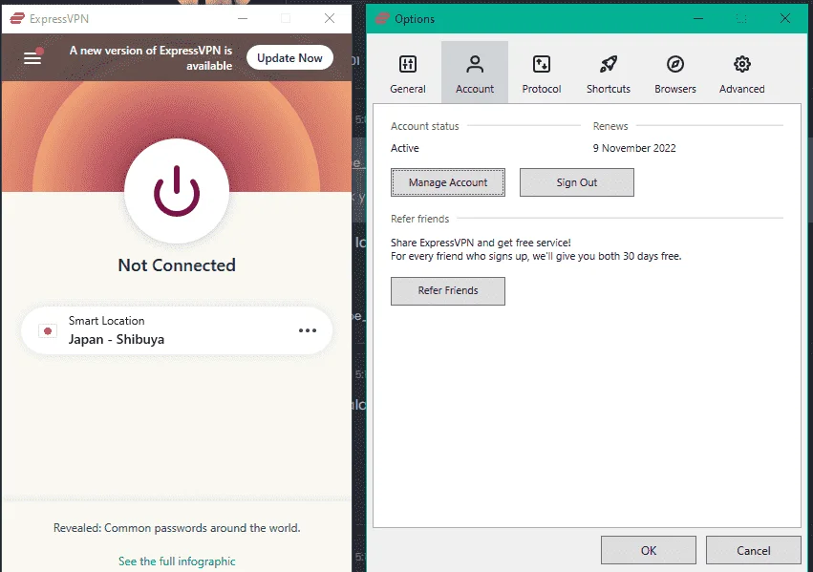This screenshot has width=813, height=572.
Task: Minimize the Options window
Action: click(x=698, y=19)
